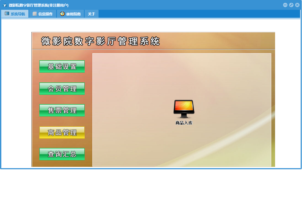
Task: Open the 商品入库 monitor icon
Action: point(184,109)
